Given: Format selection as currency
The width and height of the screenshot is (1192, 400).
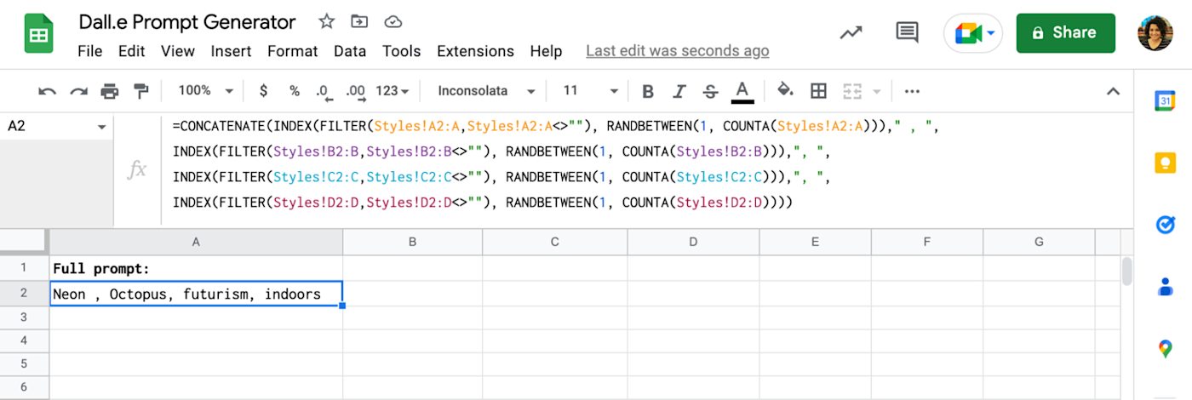Looking at the screenshot, I should (x=263, y=91).
